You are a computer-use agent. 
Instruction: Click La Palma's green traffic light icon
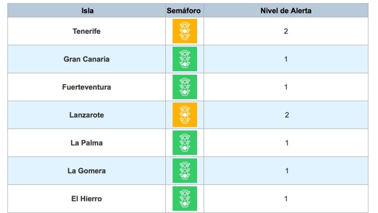tap(185, 143)
